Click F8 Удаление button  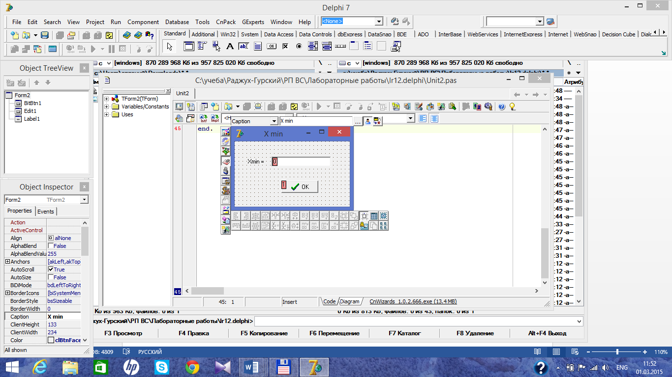475,333
